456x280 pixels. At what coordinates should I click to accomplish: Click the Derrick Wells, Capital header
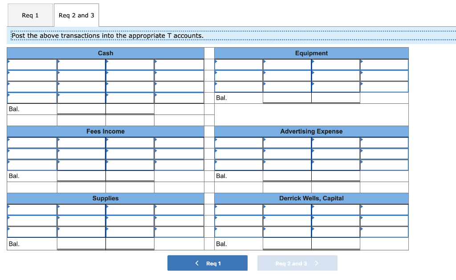[311, 198]
